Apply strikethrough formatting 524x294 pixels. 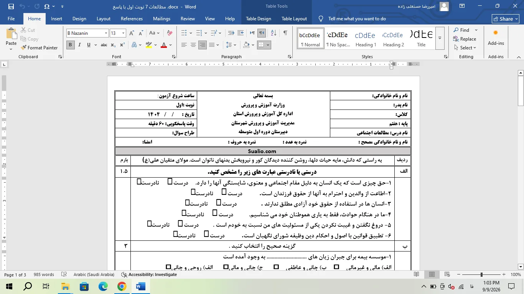tap(104, 45)
